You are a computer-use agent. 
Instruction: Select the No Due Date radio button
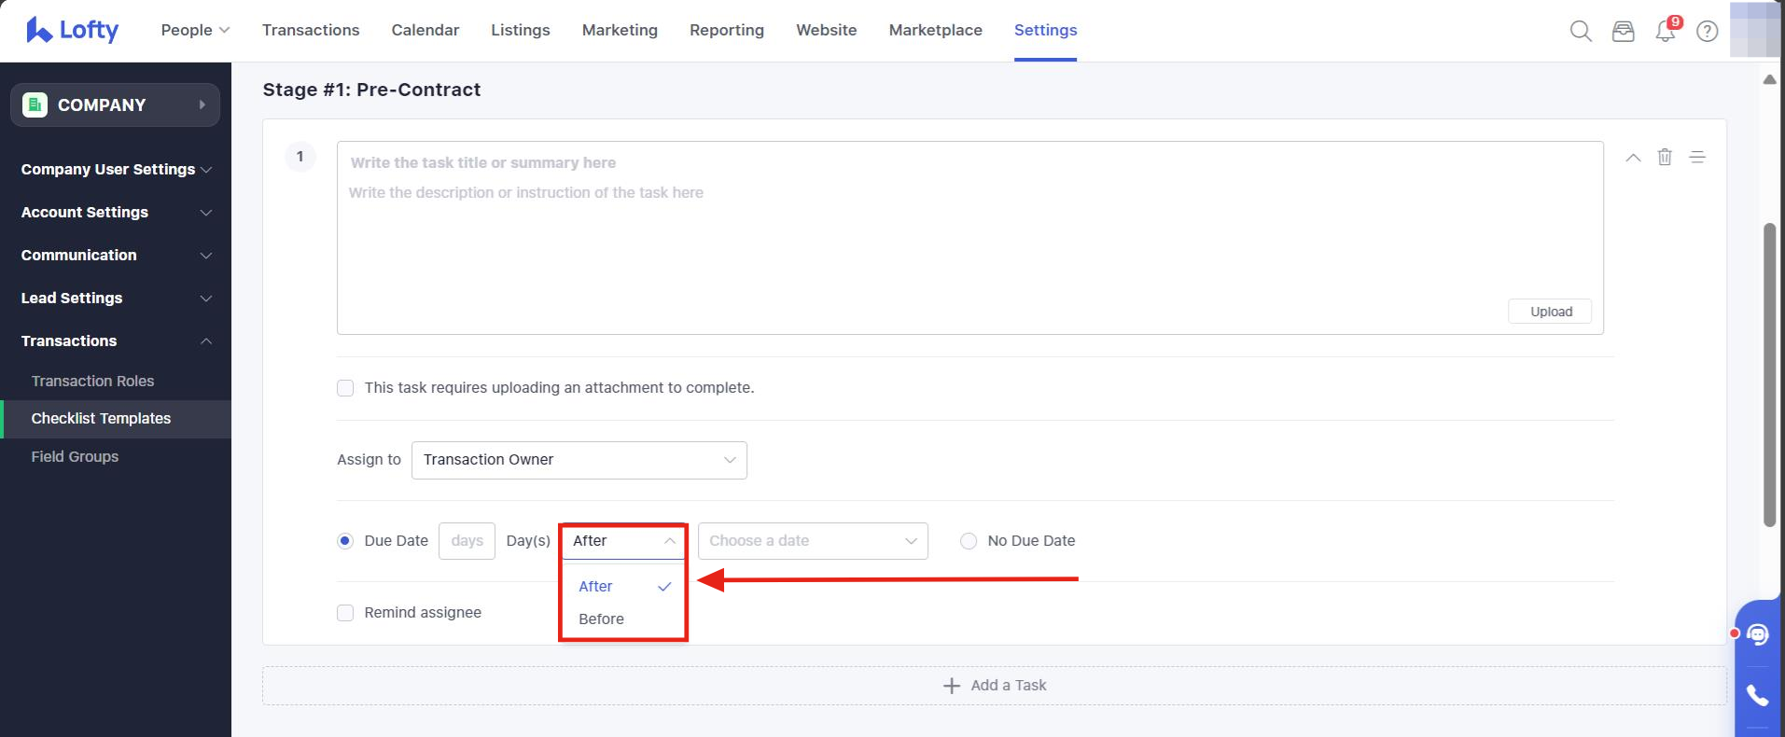pyautogui.click(x=969, y=541)
